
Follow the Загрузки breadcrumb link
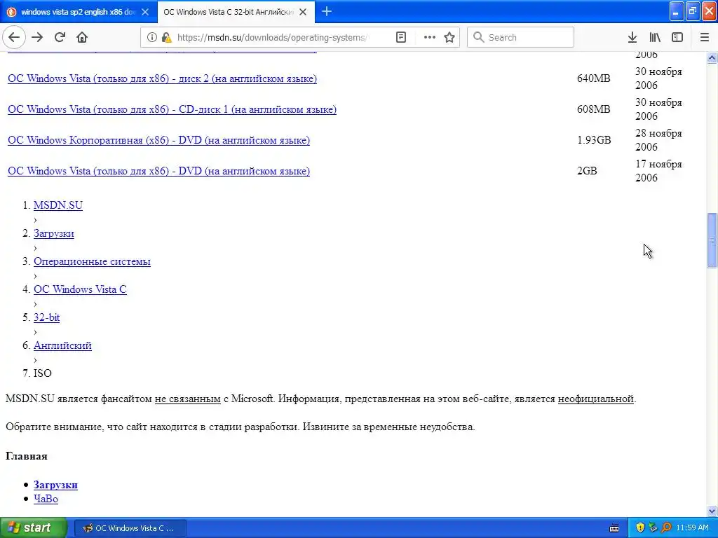pos(53,233)
